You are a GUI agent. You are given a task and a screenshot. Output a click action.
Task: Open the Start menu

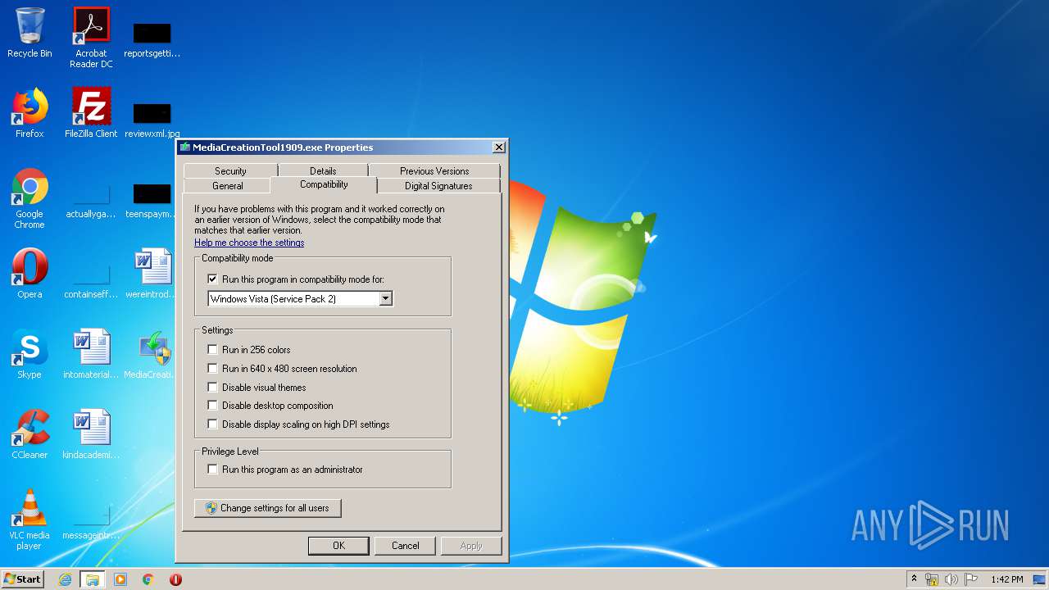23,579
